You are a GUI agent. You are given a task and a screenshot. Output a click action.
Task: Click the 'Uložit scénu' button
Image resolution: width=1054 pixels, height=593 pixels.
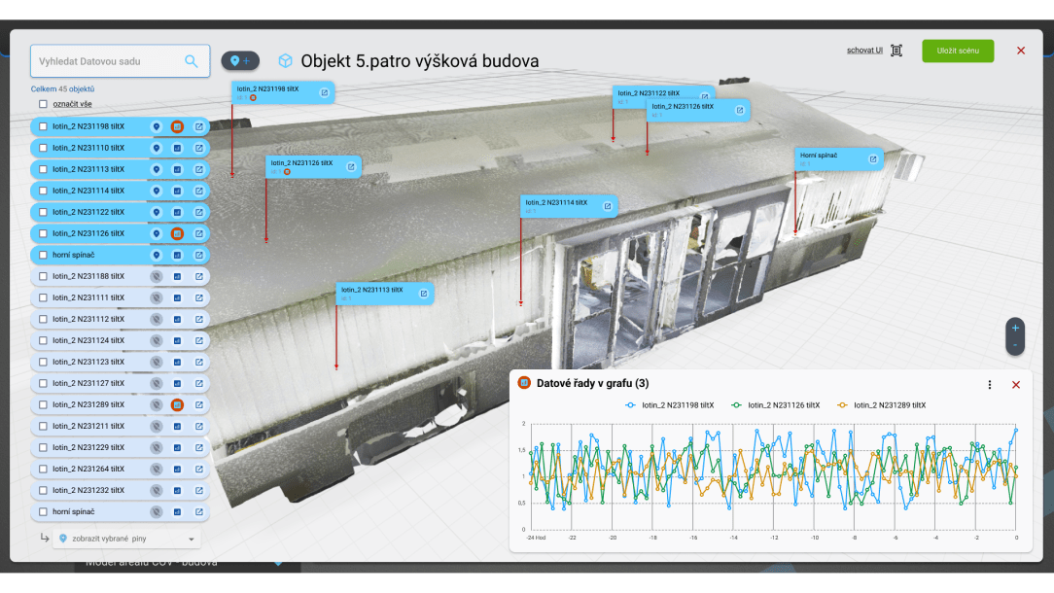pos(958,51)
